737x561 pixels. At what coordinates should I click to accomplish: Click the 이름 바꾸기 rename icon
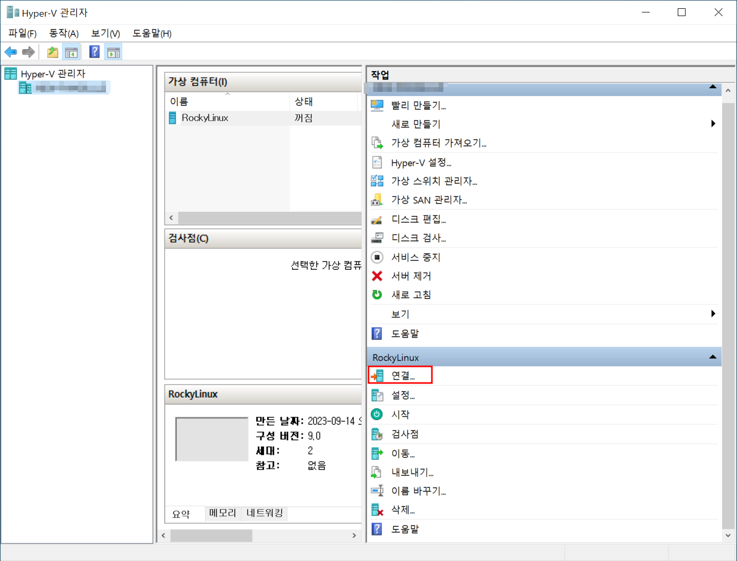(377, 491)
